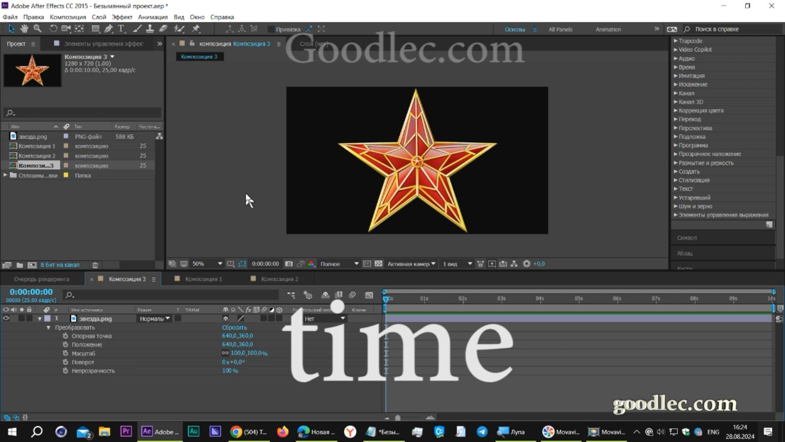
Task: Toggle the transparency grid in viewer
Action: coord(378,264)
